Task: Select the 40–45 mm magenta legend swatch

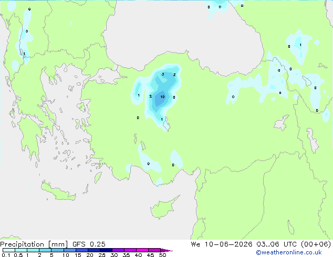Action: tap(142, 250)
